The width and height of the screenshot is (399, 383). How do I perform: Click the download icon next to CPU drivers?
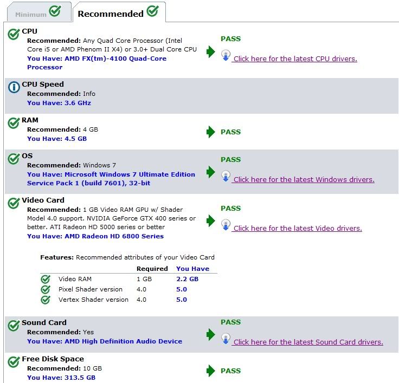point(226,55)
